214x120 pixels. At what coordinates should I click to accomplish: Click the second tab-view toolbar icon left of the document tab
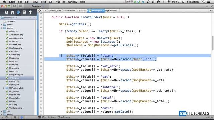[x=21, y=6]
